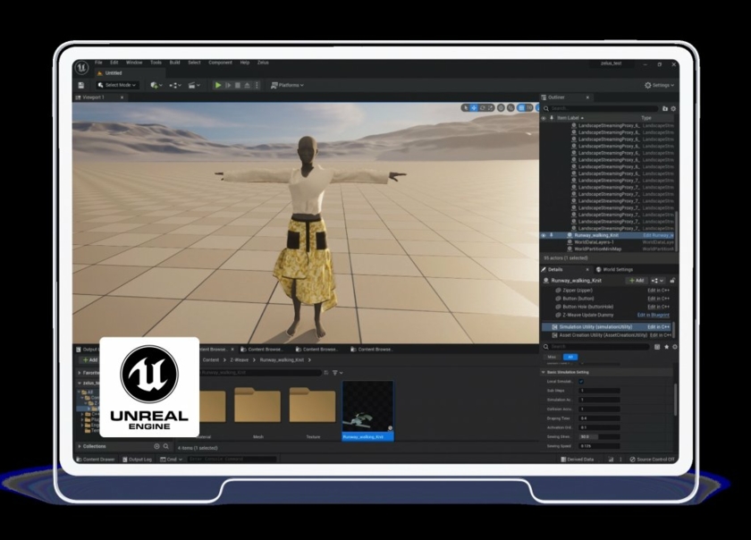Screen dimensions: 751x540
Task: Click the Outliner settings gear icon
Action: 673,108
